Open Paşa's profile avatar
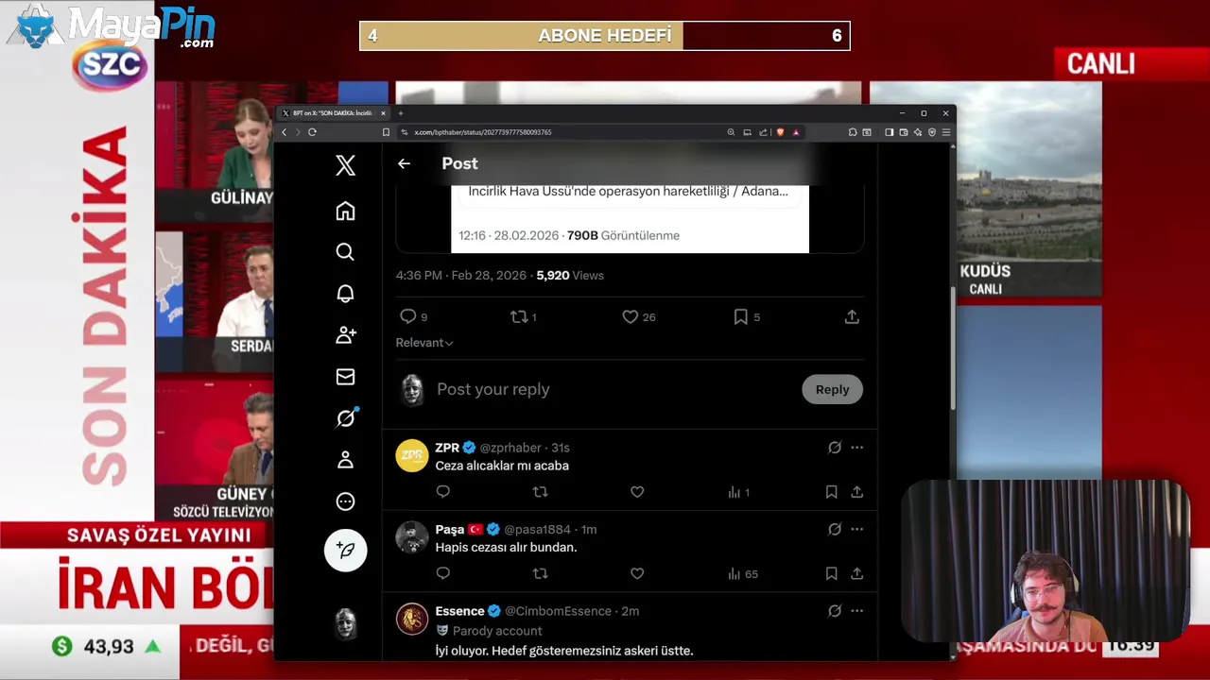Viewport: 1210px width, 680px height. click(x=411, y=537)
